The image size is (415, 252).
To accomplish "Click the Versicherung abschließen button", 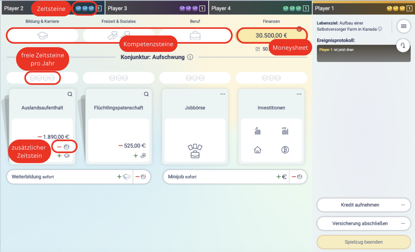I will (360, 224).
